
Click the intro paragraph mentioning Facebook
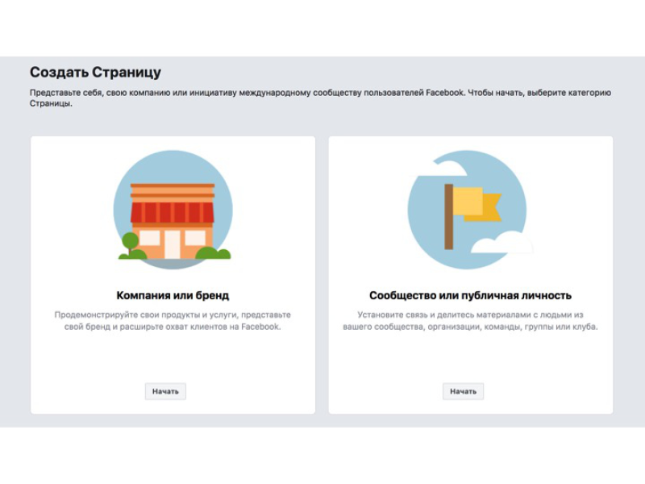point(320,98)
